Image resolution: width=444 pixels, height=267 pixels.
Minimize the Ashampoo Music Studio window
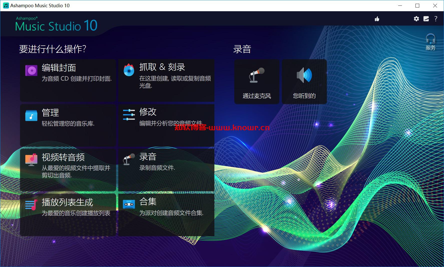coord(400,5)
